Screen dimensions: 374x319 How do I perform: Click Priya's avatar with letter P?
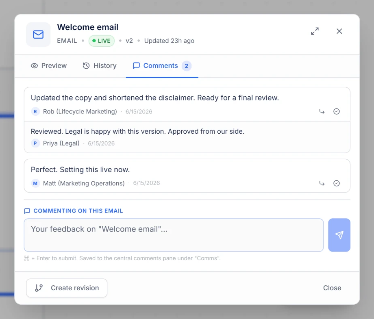pos(35,143)
